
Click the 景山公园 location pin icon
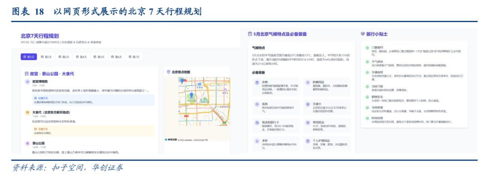coord(28,143)
